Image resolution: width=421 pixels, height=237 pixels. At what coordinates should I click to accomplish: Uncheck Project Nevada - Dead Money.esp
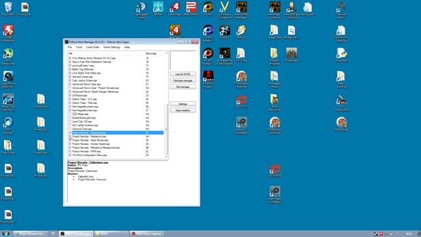click(70, 140)
